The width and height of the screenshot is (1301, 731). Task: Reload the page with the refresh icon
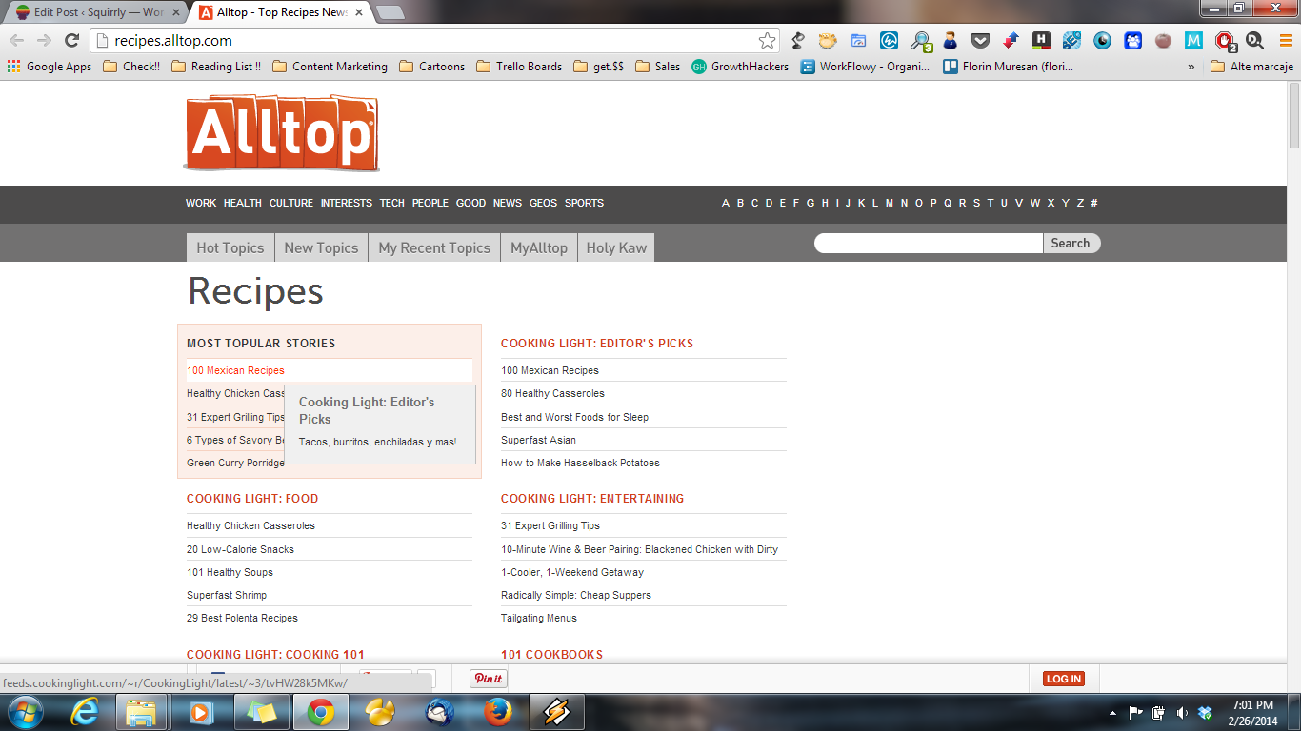coord(71,40)
